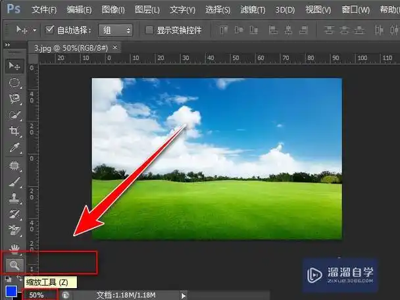The height and width of the screenshot is (300, 400).
Task: Close the 3.jpg document tab
Action: [115, 47]
